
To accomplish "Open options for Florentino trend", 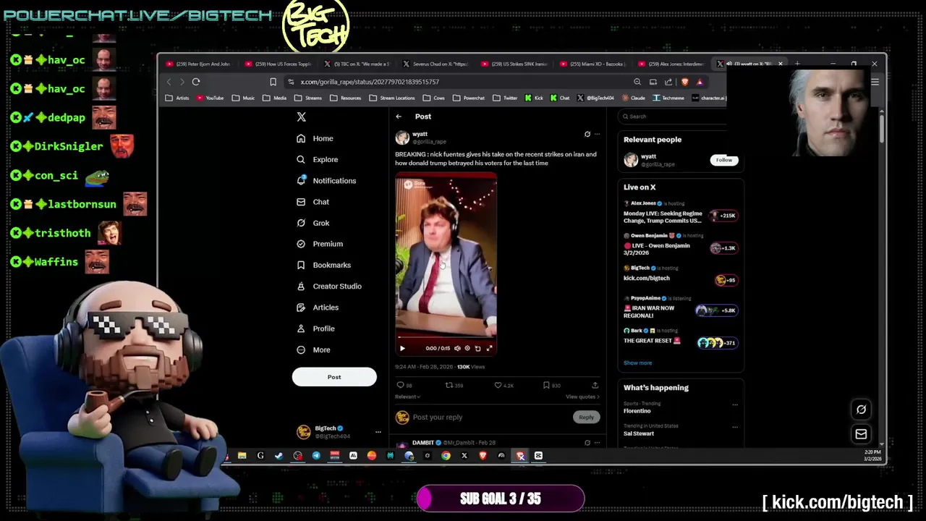I will [735, 405].
